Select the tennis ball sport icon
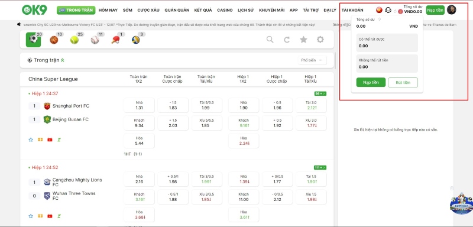Viewport: 473px width, 227px height. (74, 40)
